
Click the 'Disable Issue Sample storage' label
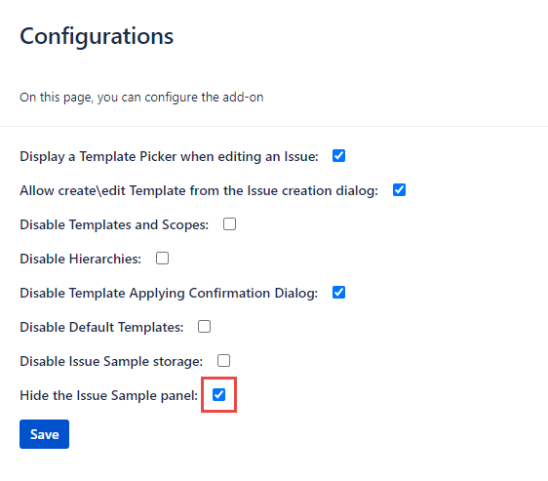coord(111,361)
